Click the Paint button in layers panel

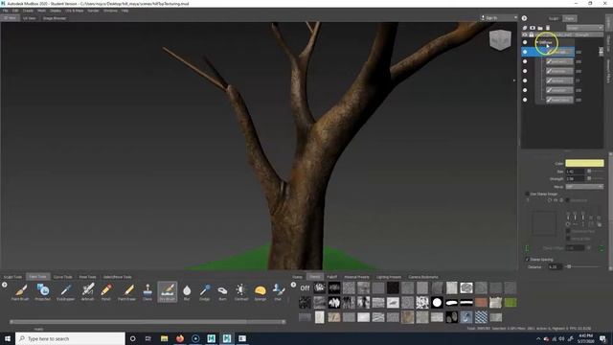(570, 18)
